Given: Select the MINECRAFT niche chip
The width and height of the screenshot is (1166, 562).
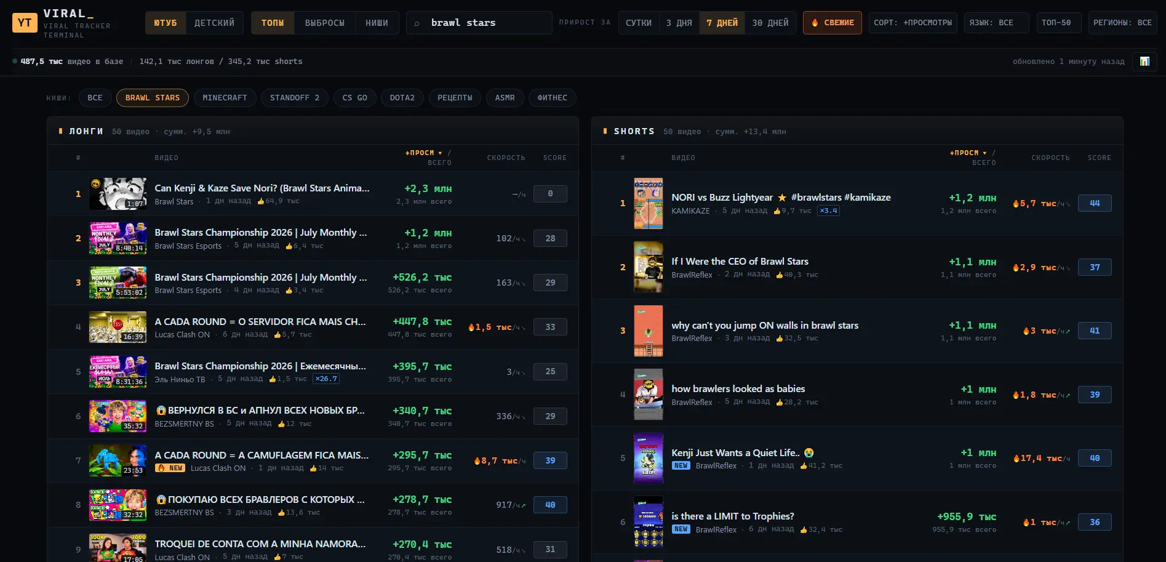Looking at the screenshot, I should 225,98.
